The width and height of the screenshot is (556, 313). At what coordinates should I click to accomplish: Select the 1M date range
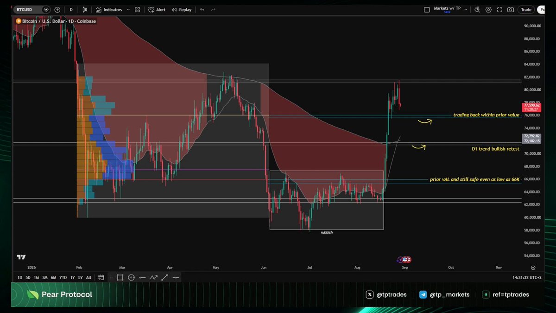(36, 277)
